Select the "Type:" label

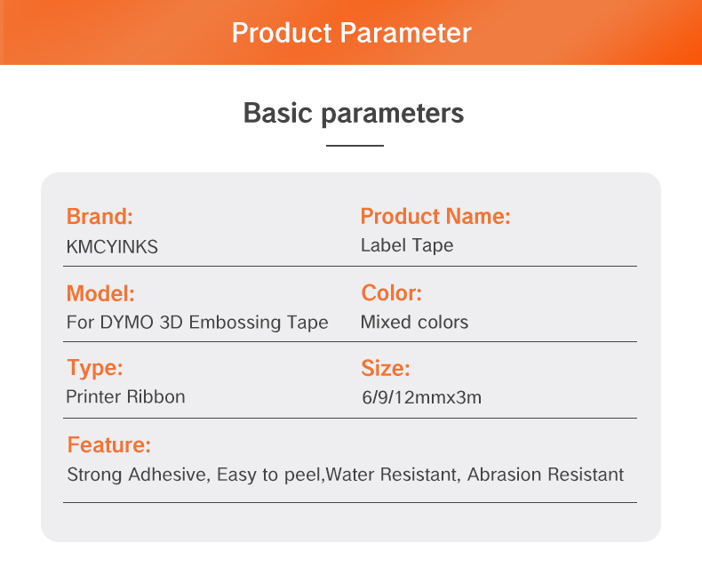pyautogui.click(x=95, y=368)
